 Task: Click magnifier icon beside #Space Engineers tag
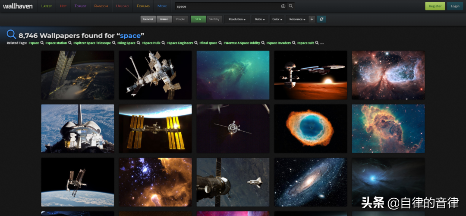(196, 43)
